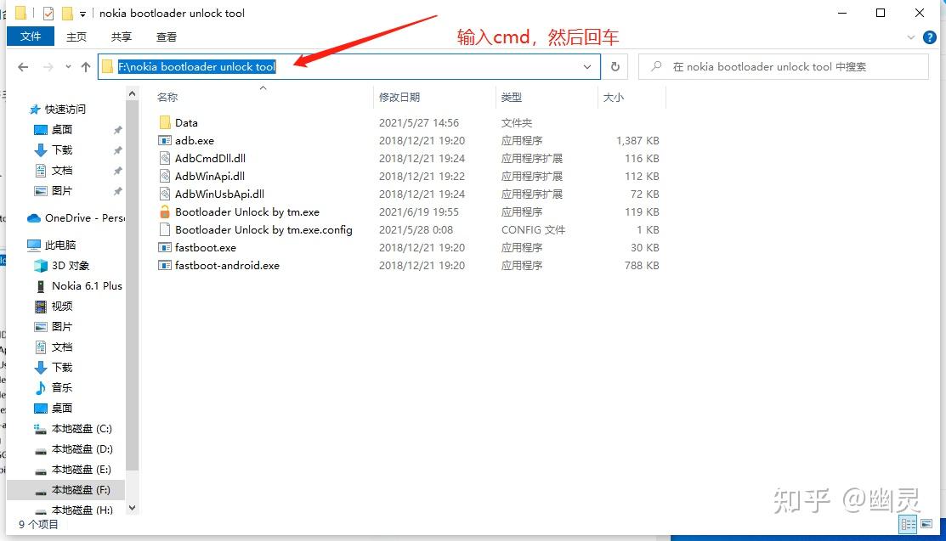
Task: Open the 视频 folder in sidebar
Action: 61,307
